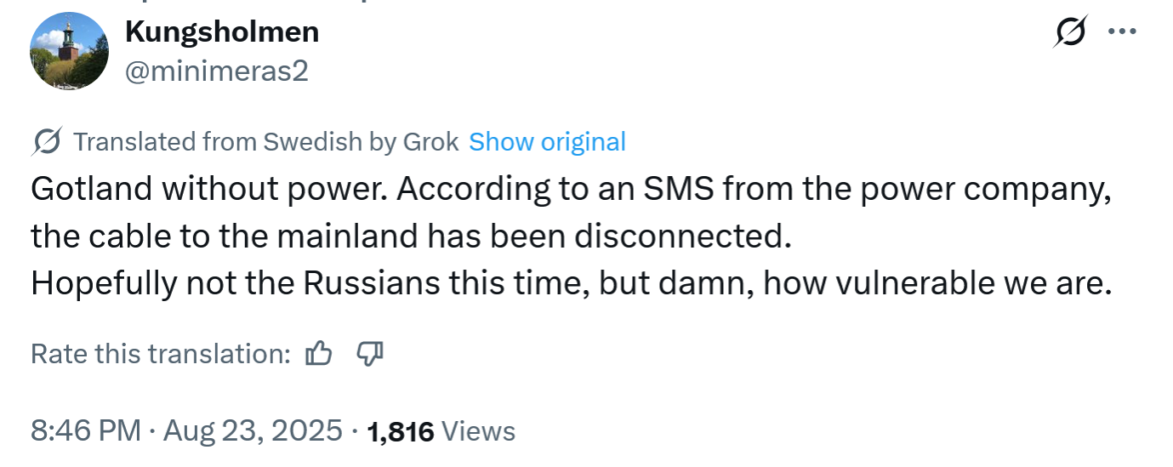The width and height of the screenshot is (1173, 467).
Task: Click the word 'vulnerable' in the post
Action: (x=934, y=282)
